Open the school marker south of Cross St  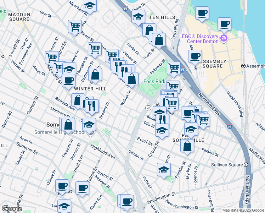pos(164,170)
